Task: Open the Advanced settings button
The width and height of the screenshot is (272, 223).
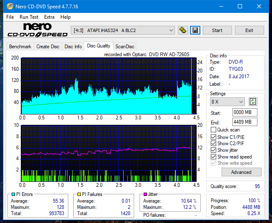Action: (241, 172)
